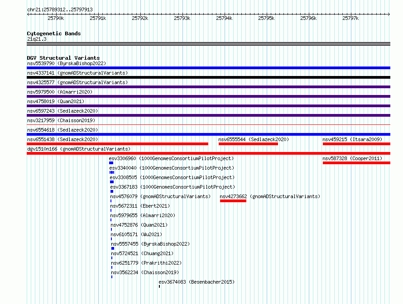Viewport: 403px width, 304px height.
Task: Click the gray 21q21.3 cytogenetic band bar
Action: click(x=208, y=44)
